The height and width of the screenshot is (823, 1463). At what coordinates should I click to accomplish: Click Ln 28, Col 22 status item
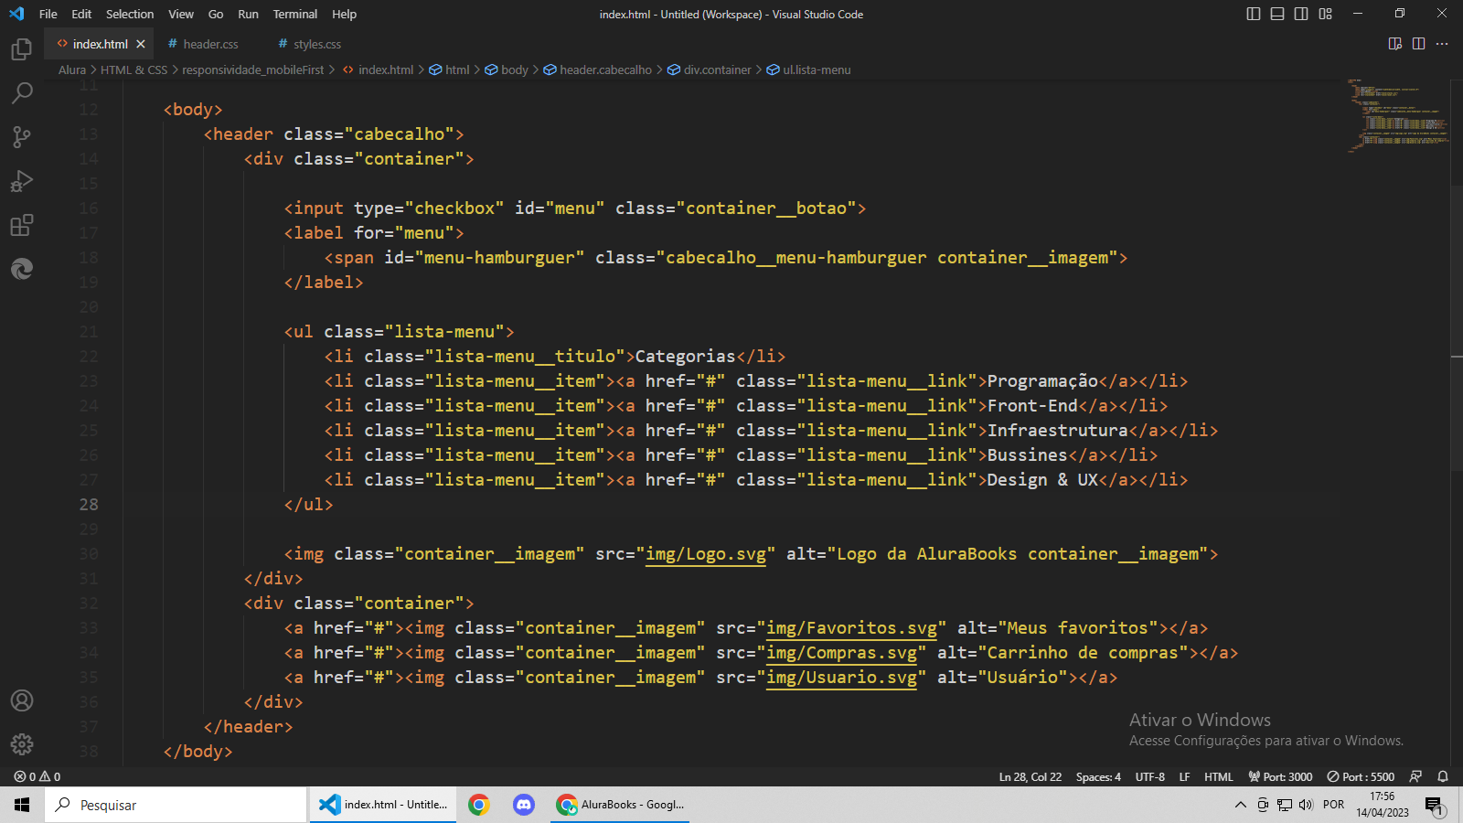coord(1031,776)
